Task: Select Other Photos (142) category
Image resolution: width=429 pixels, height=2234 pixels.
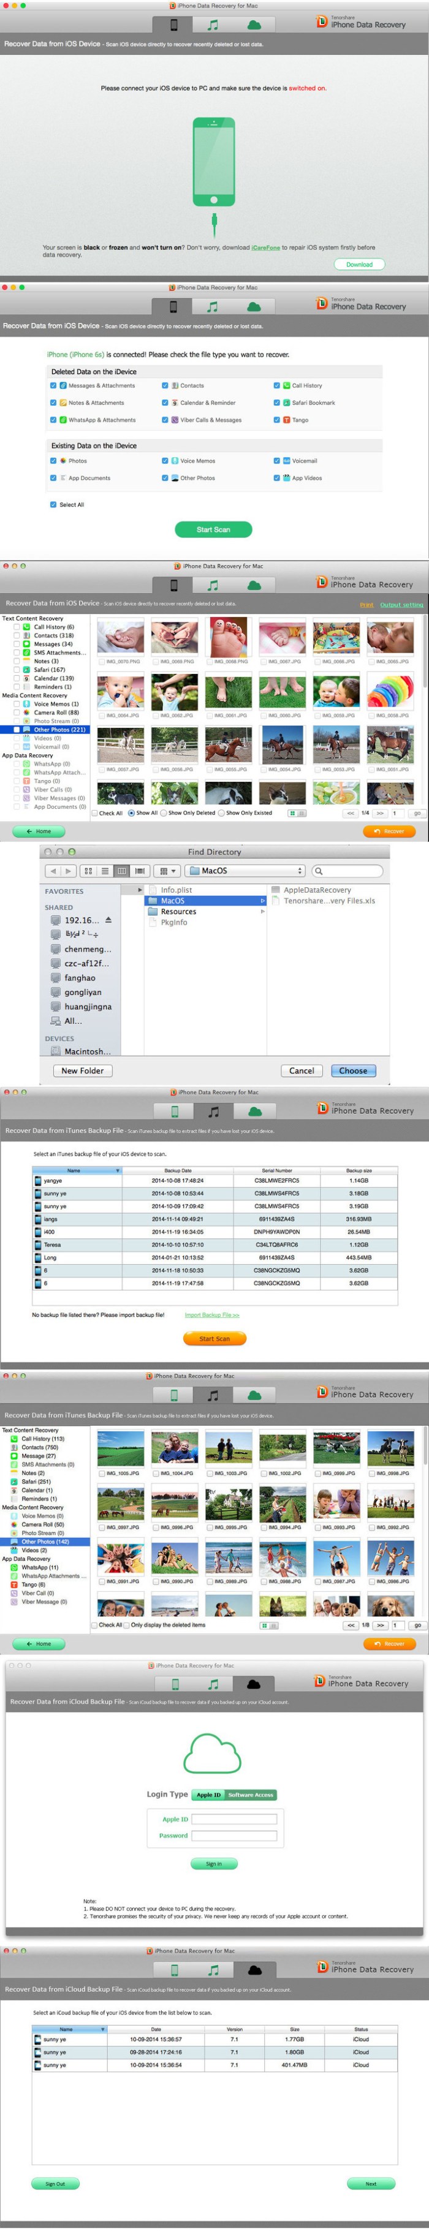Action: [45, 1542]
